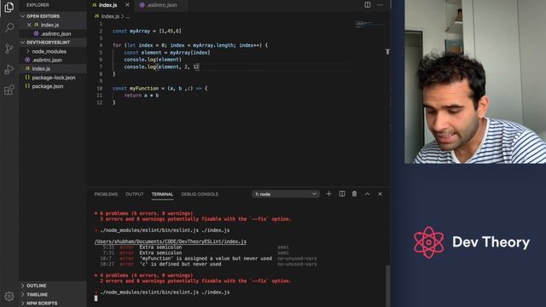The height and width of the screenshot is (307, 546).
Task: Open the terminal file path link index.js
Action: 171,241
